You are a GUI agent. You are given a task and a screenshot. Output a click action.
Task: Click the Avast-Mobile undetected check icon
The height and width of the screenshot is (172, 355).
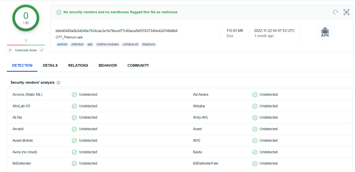click(x=74, y=140)
